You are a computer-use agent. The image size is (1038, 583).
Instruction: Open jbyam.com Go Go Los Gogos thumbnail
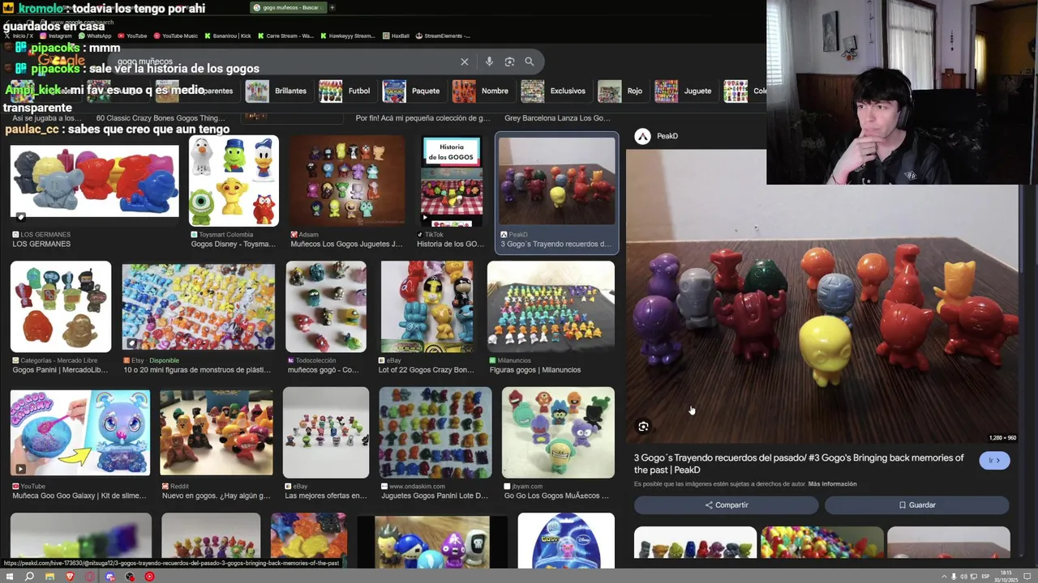[x=558, y=432]
